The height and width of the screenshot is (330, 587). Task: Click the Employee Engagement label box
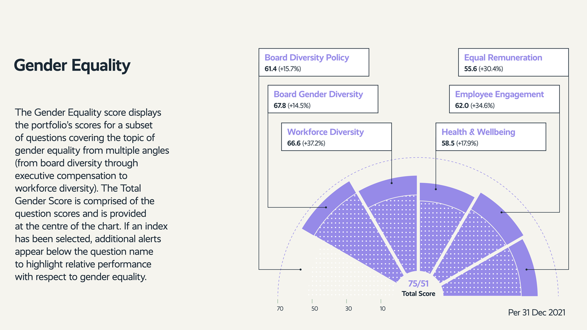[504, 99]
